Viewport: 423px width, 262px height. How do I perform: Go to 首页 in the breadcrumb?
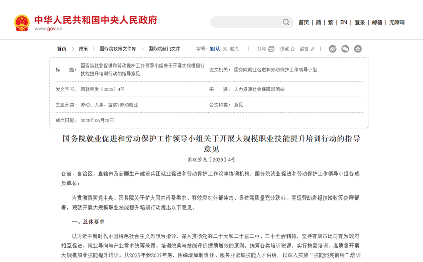tap(62, 49)
